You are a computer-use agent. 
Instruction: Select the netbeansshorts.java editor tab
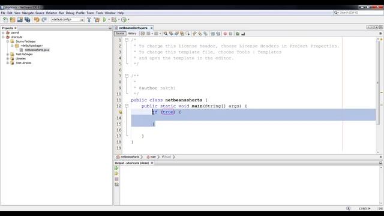coord(133,28)
